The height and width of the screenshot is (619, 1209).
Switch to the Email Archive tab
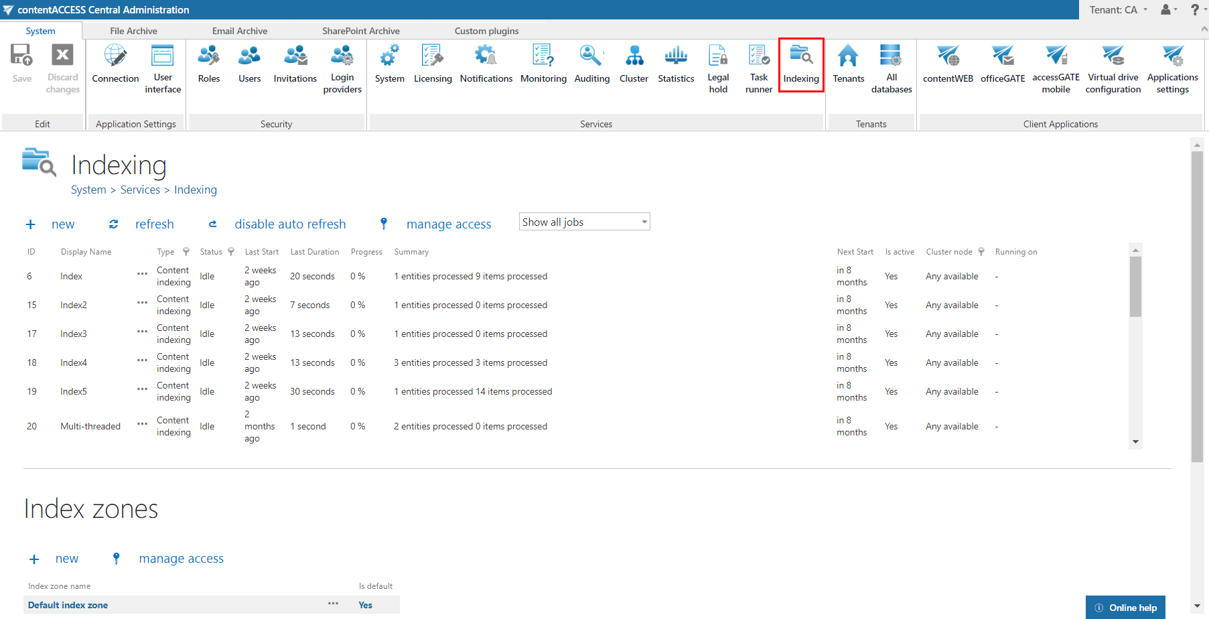(240, 31)
